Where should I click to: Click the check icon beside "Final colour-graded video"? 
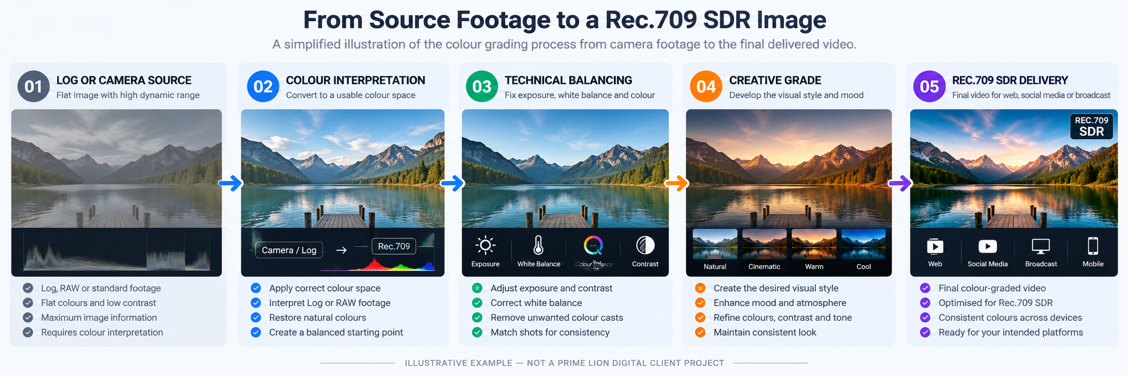[925, 288]
